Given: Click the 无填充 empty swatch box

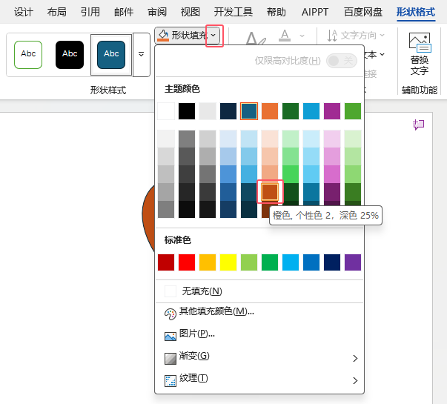Looking at the screenshot, I should (x=170, y=291).
